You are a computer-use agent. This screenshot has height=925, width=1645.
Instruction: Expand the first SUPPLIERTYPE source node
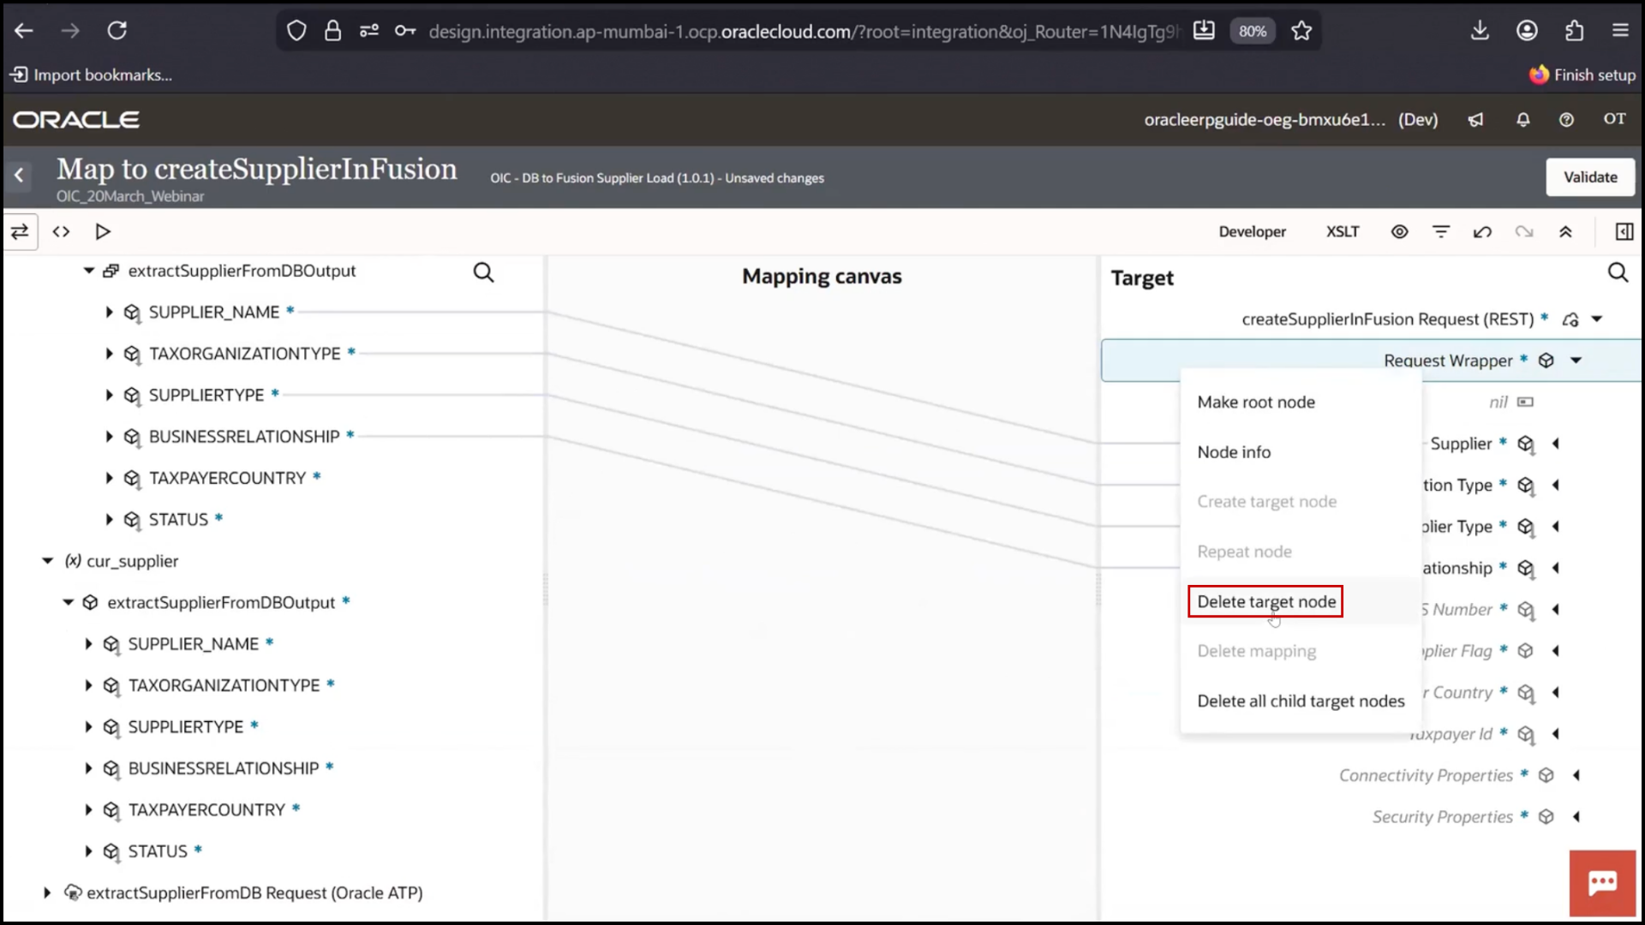109,396
